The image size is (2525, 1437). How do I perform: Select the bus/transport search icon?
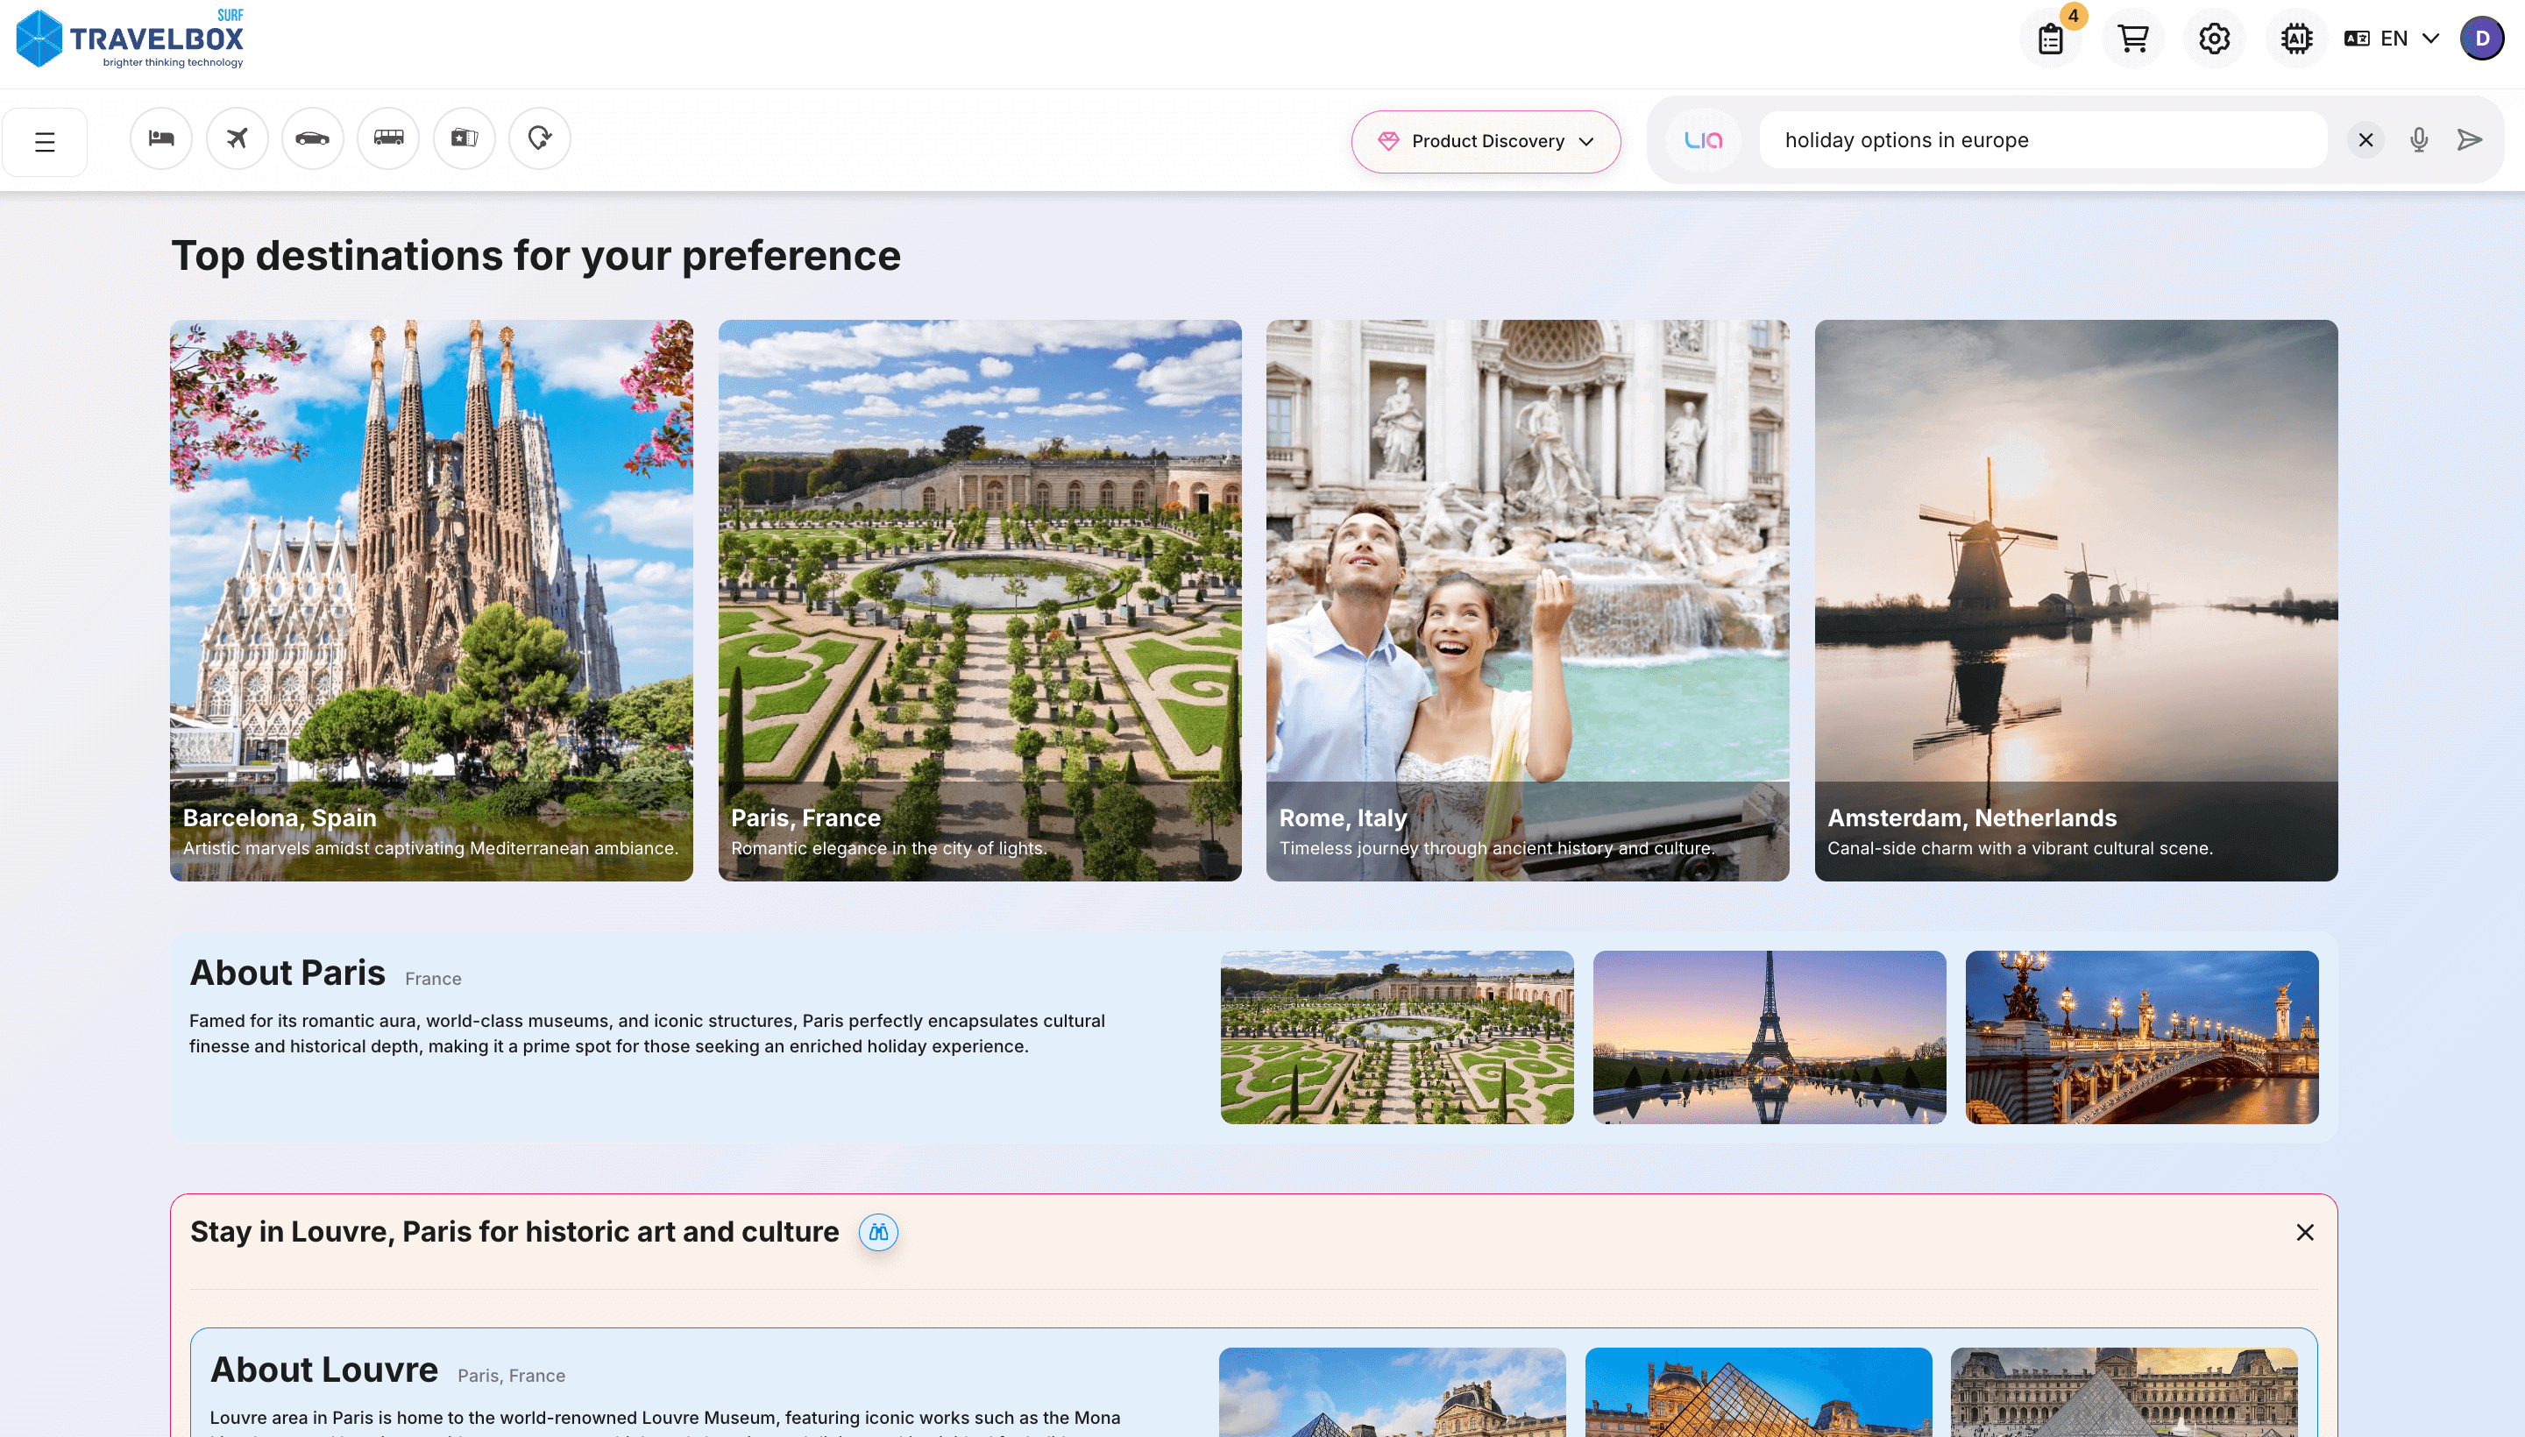click(387, 137)
